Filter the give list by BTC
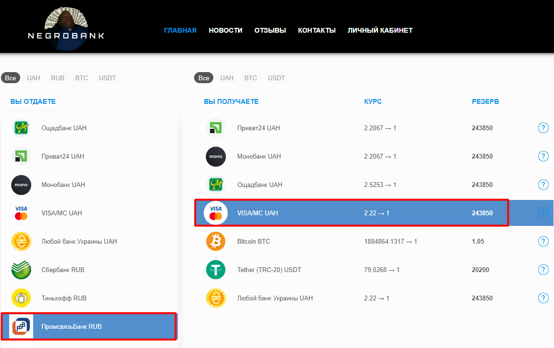The height and width of the screenshot is (348, 554). click(x=82, y=78)
